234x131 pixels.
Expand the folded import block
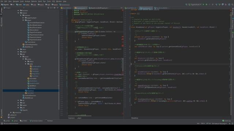tap(138, 14)
